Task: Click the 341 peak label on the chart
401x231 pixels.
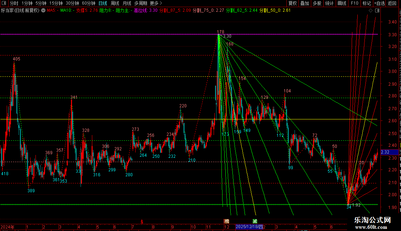Action: coord(74,97)
